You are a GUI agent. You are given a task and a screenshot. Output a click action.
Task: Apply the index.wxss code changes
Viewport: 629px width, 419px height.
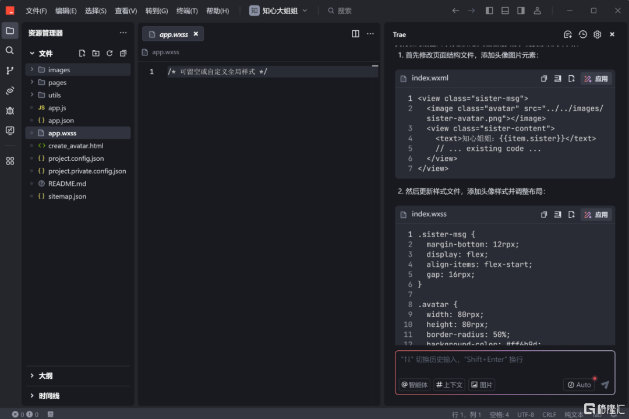coord(596,214)
